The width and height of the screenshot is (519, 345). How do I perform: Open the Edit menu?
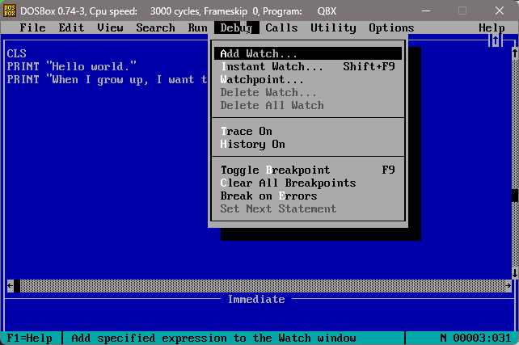tap(71, 27)
